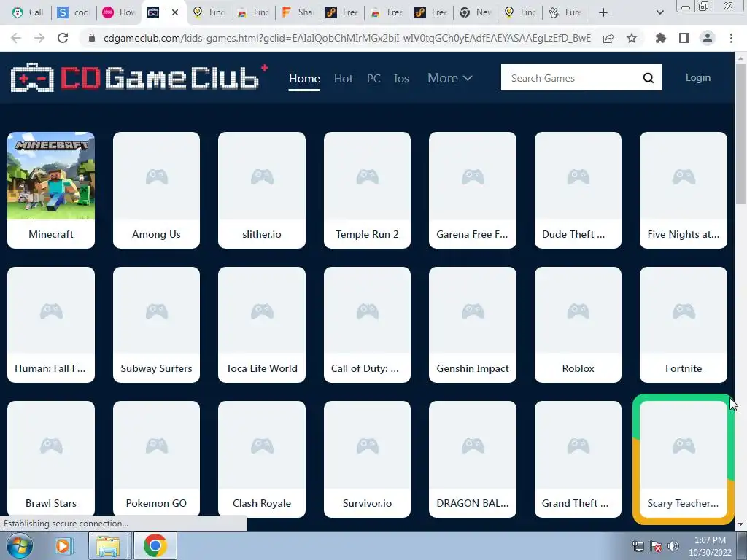Switch to the 'coo' browser tab
Viewport: 747px width, 560px height.
point(73,12)
